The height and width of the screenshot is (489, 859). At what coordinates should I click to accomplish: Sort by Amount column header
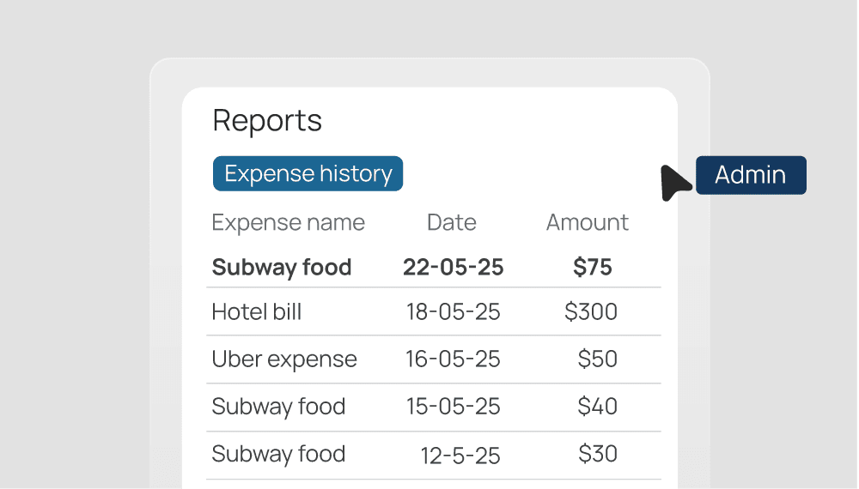(588, 223)
